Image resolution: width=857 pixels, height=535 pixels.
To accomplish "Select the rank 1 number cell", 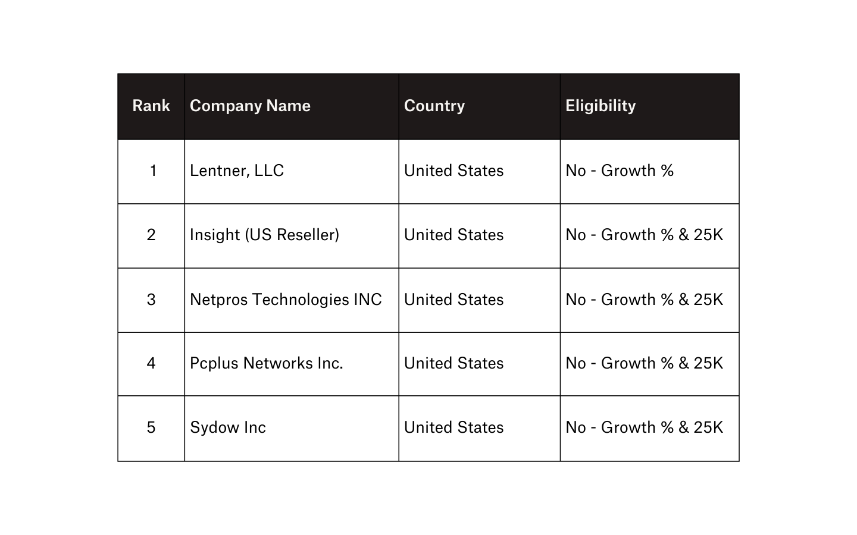I will (152, 171).
